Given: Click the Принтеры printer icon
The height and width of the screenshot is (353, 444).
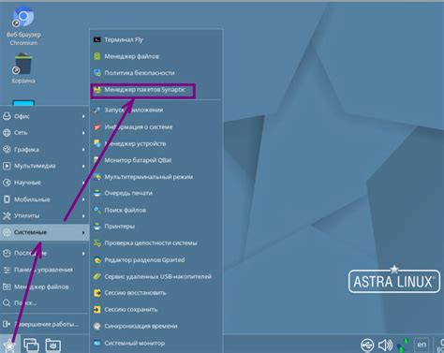Looking at the screenshot, I should 97,227.
